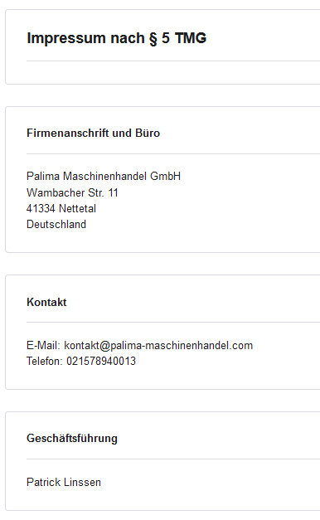The height and width of the screenshot is (520, 320).
Task: Select the Palima Maschinenhandel GmbH company name
Action: coord(104,176)
